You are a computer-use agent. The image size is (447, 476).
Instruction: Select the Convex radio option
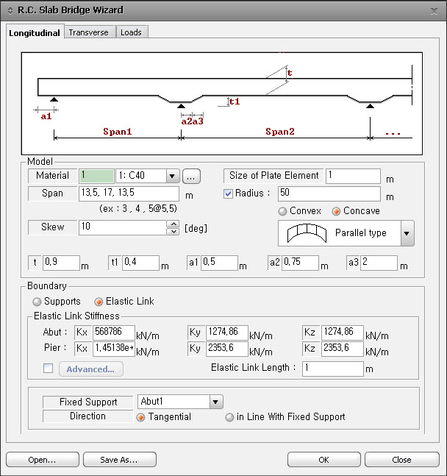click(x=283, y=211)
